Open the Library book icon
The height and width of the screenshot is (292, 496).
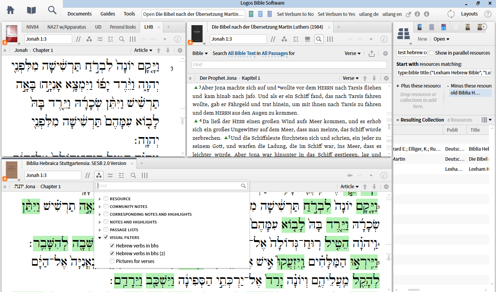click(31, 10)
